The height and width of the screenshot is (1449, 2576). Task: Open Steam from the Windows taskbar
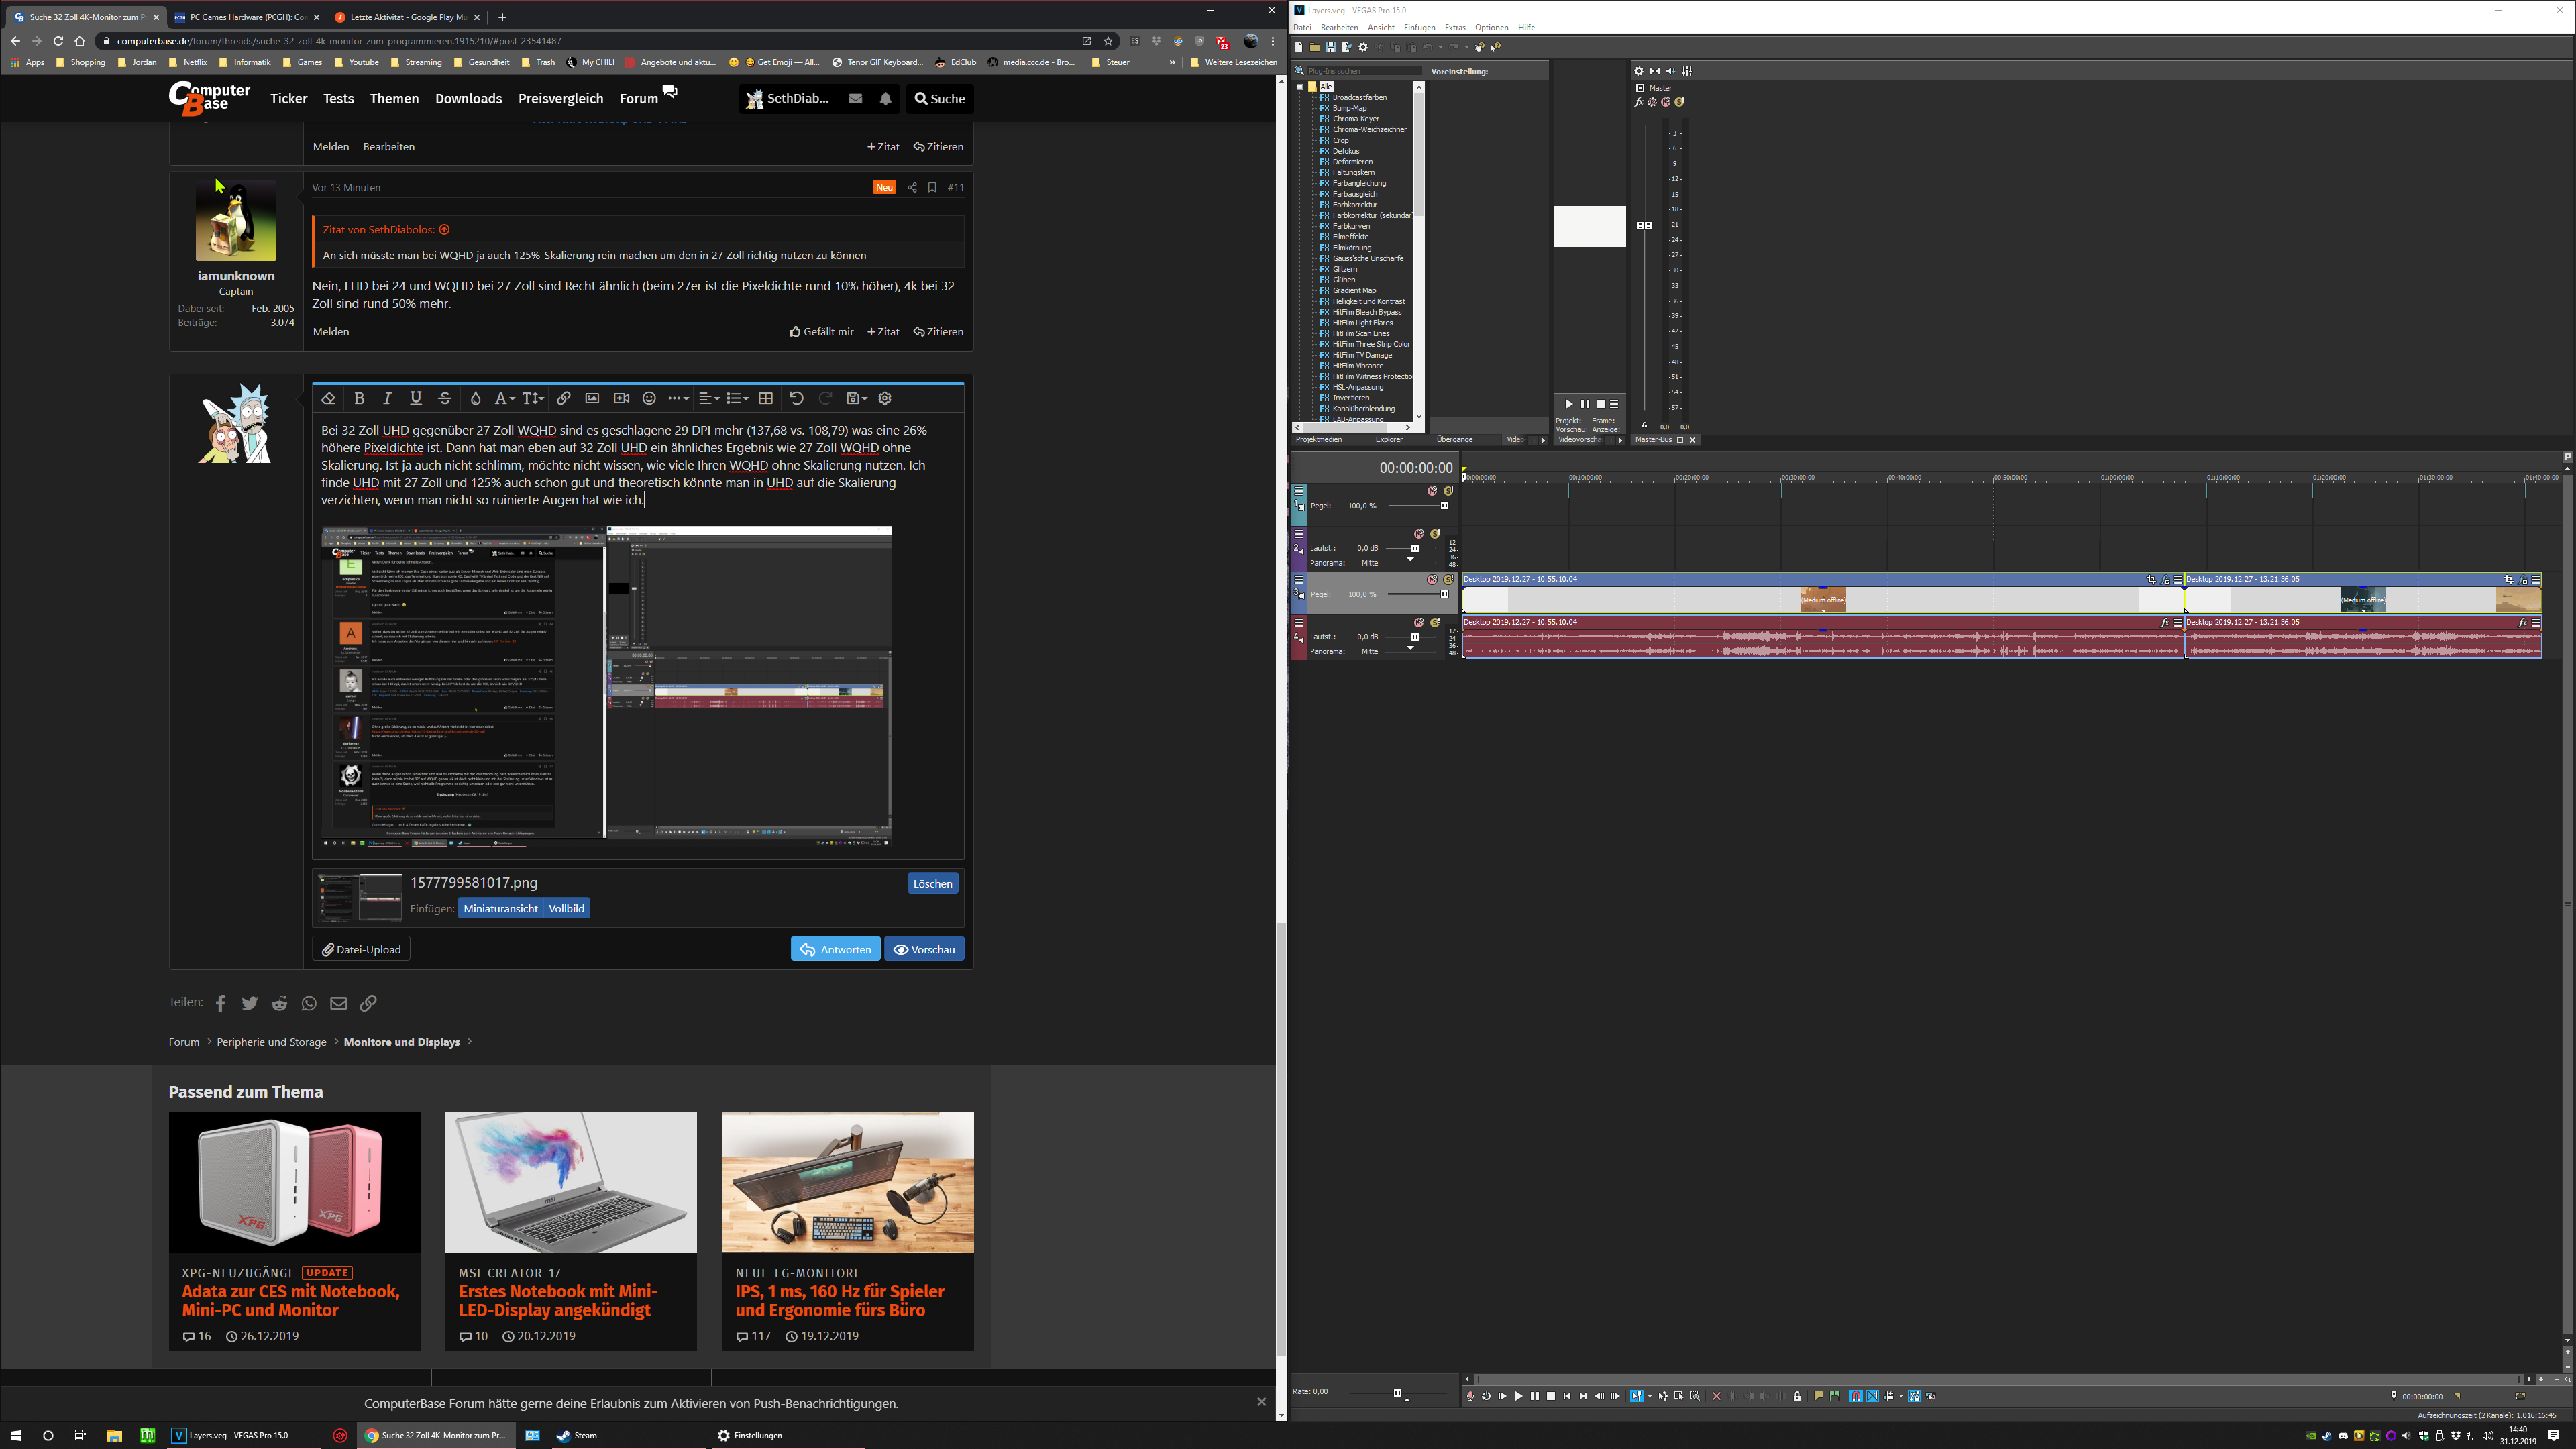click(x=577, y=1435)
